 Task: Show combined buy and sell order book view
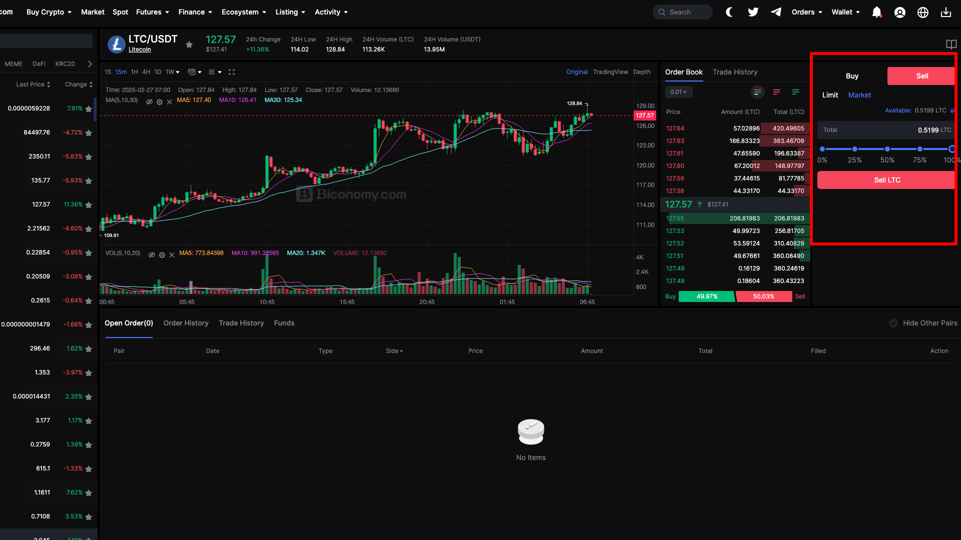pyautogui.click(x=758, y=92)
